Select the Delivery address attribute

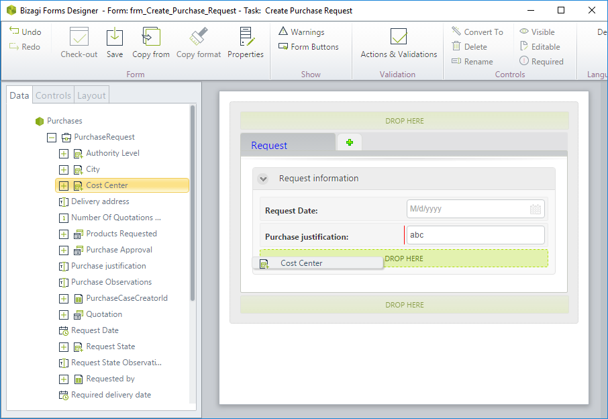pyautogui.click(x=94, y=201)
